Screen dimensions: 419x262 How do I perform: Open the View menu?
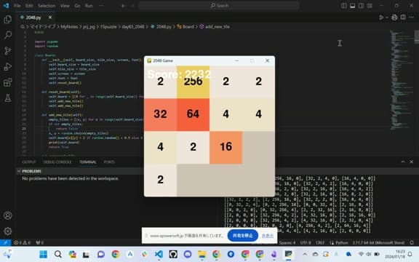[65, 6]
